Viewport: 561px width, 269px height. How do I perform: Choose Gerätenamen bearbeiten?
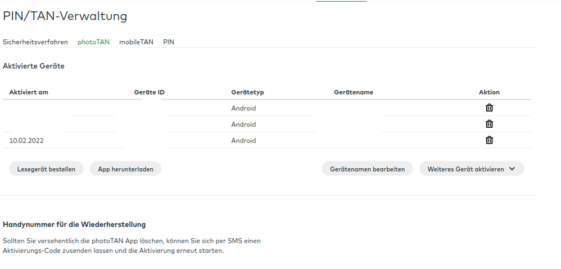tap(367, 169)
